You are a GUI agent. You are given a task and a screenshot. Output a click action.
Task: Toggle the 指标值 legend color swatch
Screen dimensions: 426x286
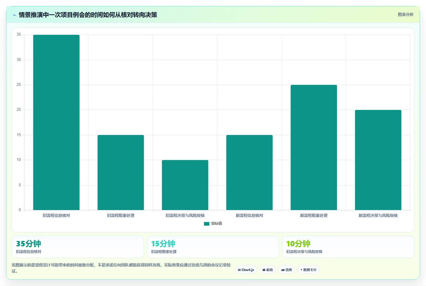point(207,224)
